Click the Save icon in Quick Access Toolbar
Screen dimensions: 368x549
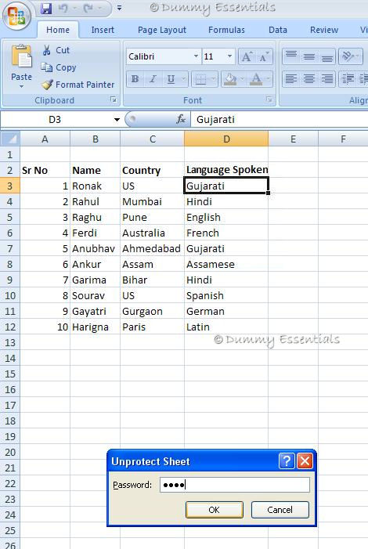45,8
